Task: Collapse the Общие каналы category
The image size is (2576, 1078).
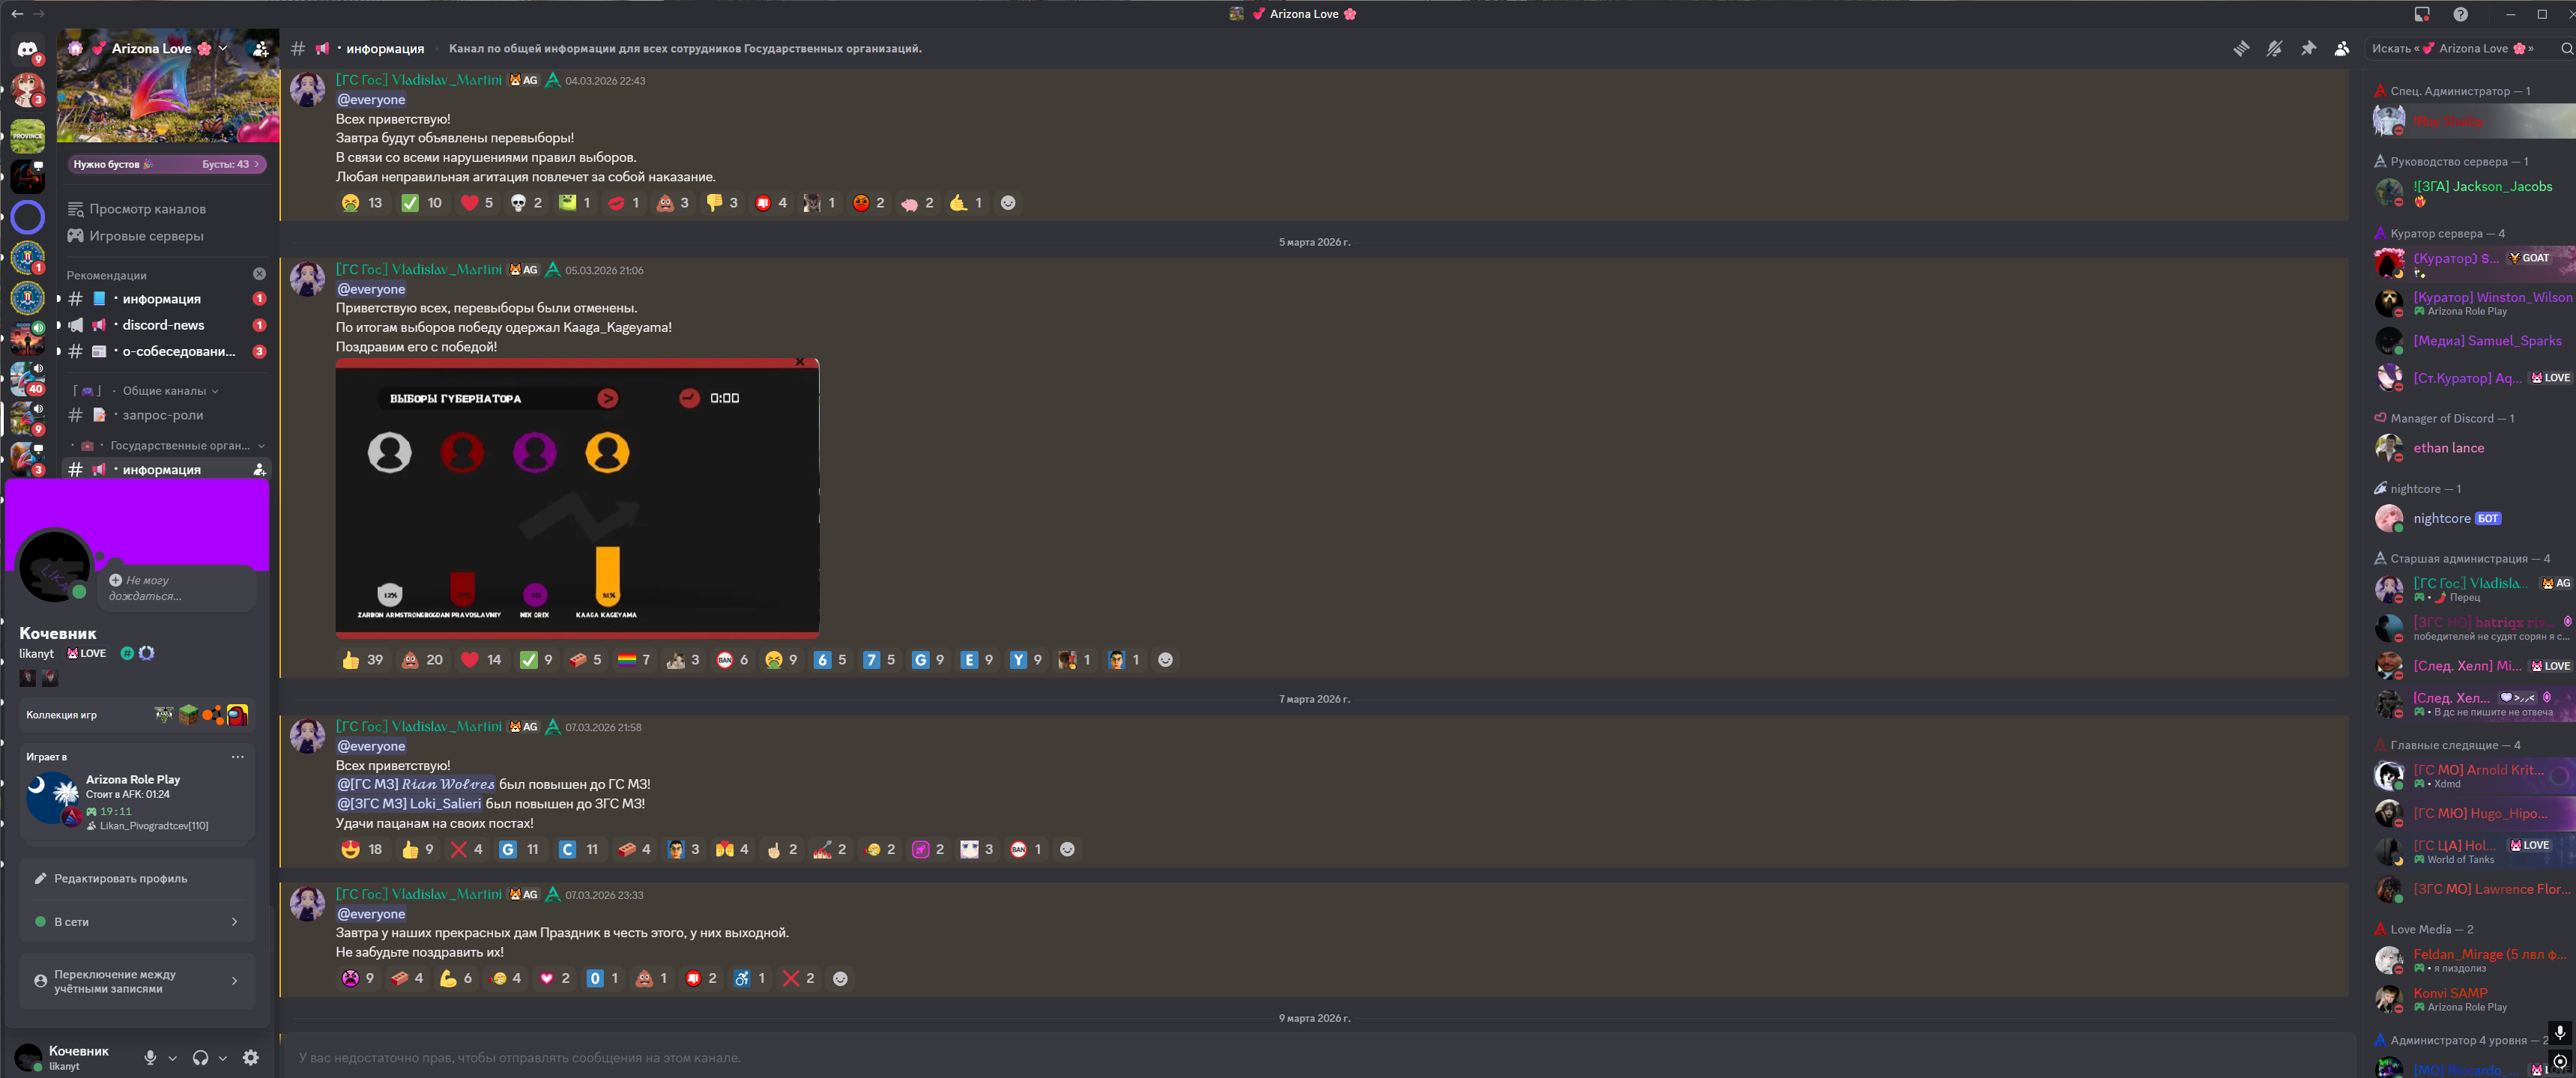Action: point(165,391)
